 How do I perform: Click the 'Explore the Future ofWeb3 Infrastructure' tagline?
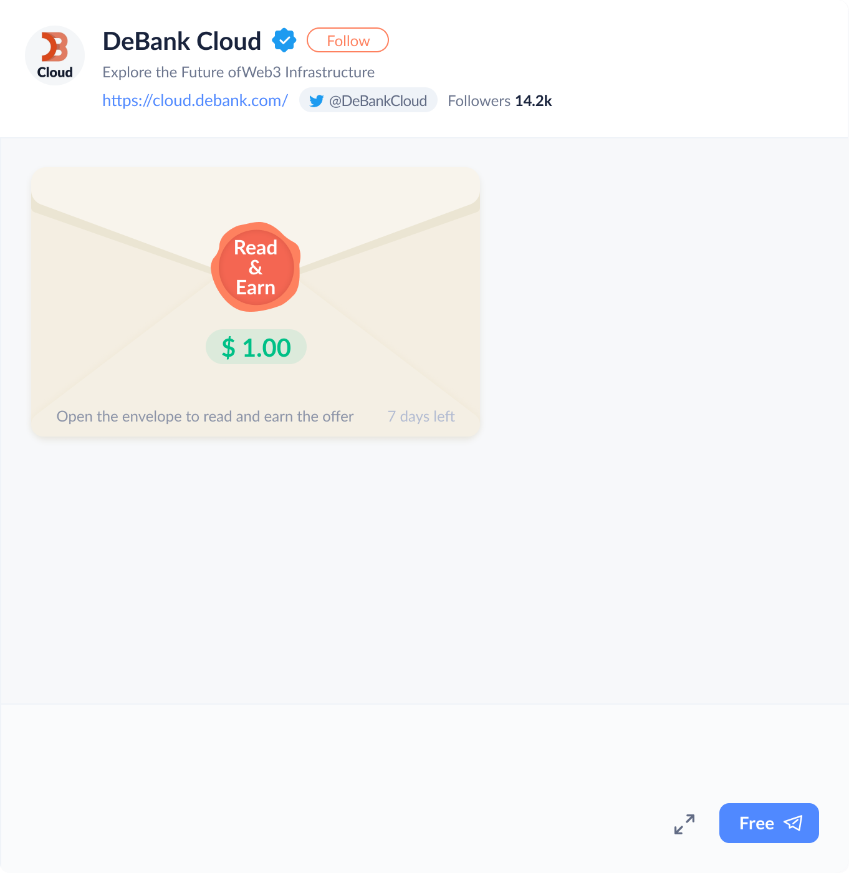239,72
